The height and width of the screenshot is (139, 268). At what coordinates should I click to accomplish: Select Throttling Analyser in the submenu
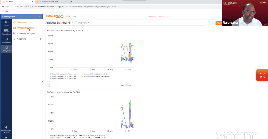pyautogui.click(x=26, y=34)
